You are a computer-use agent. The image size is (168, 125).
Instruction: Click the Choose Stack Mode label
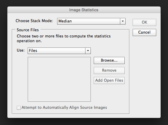[x=34, y=21]
